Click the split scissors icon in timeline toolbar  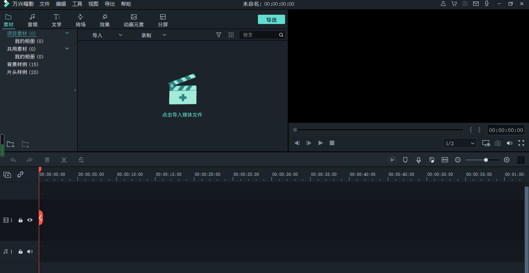64,160
